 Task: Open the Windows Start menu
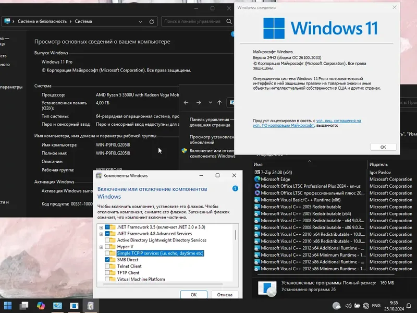pos(8,306)
